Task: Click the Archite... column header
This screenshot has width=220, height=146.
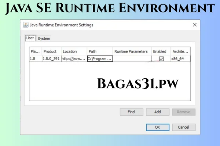Action: 180,51
